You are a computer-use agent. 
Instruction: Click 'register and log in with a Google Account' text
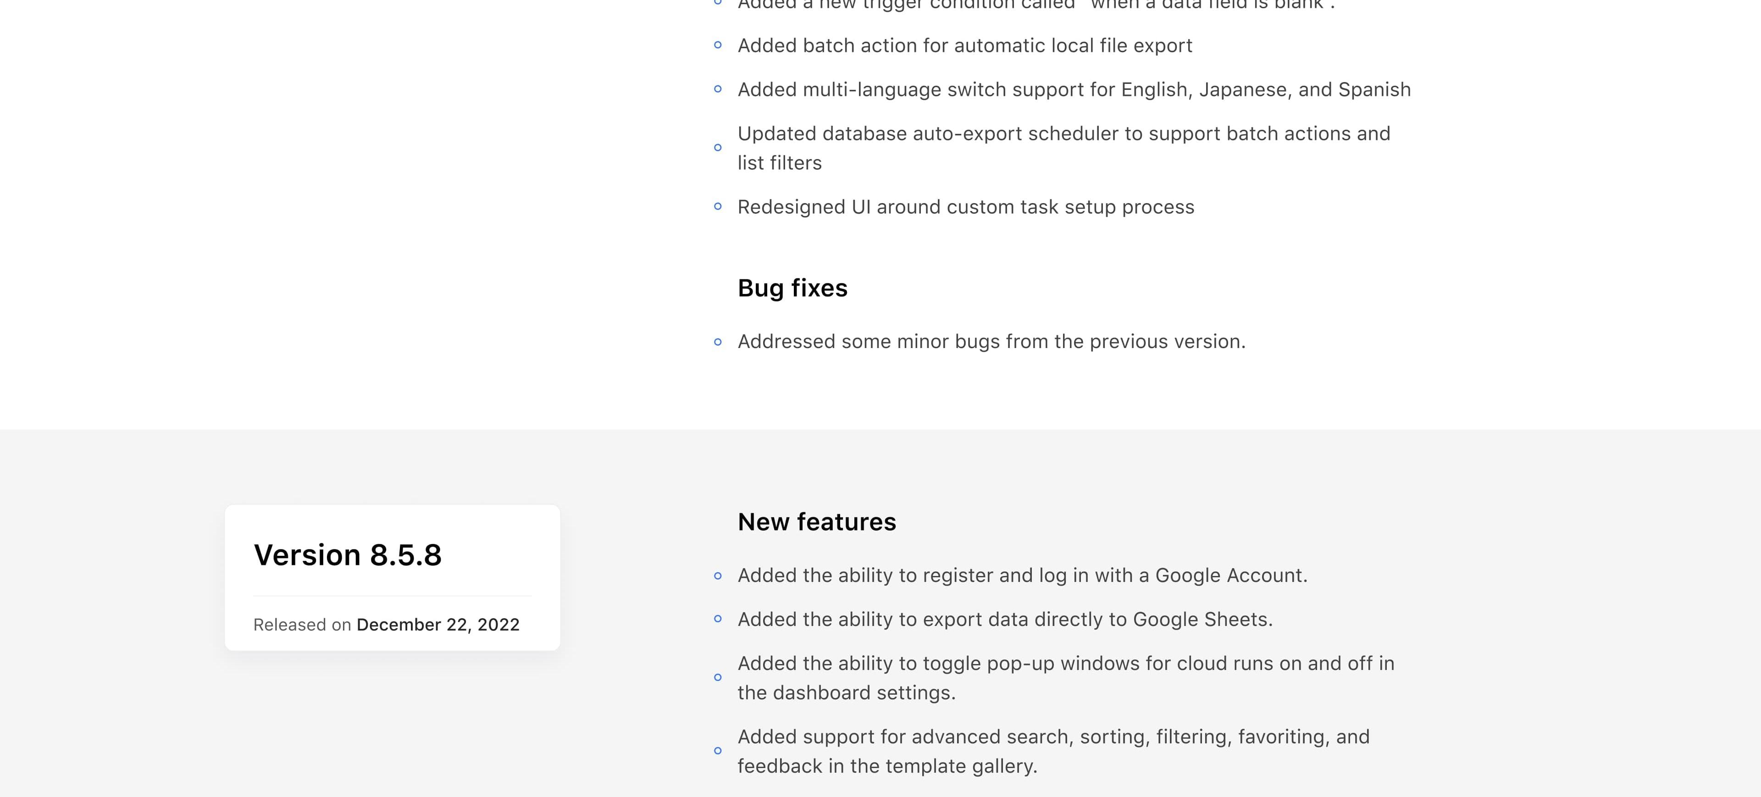[x=1023, y=576]
